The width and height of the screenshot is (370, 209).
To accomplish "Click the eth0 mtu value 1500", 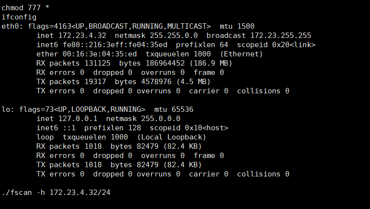I will 246,26.
